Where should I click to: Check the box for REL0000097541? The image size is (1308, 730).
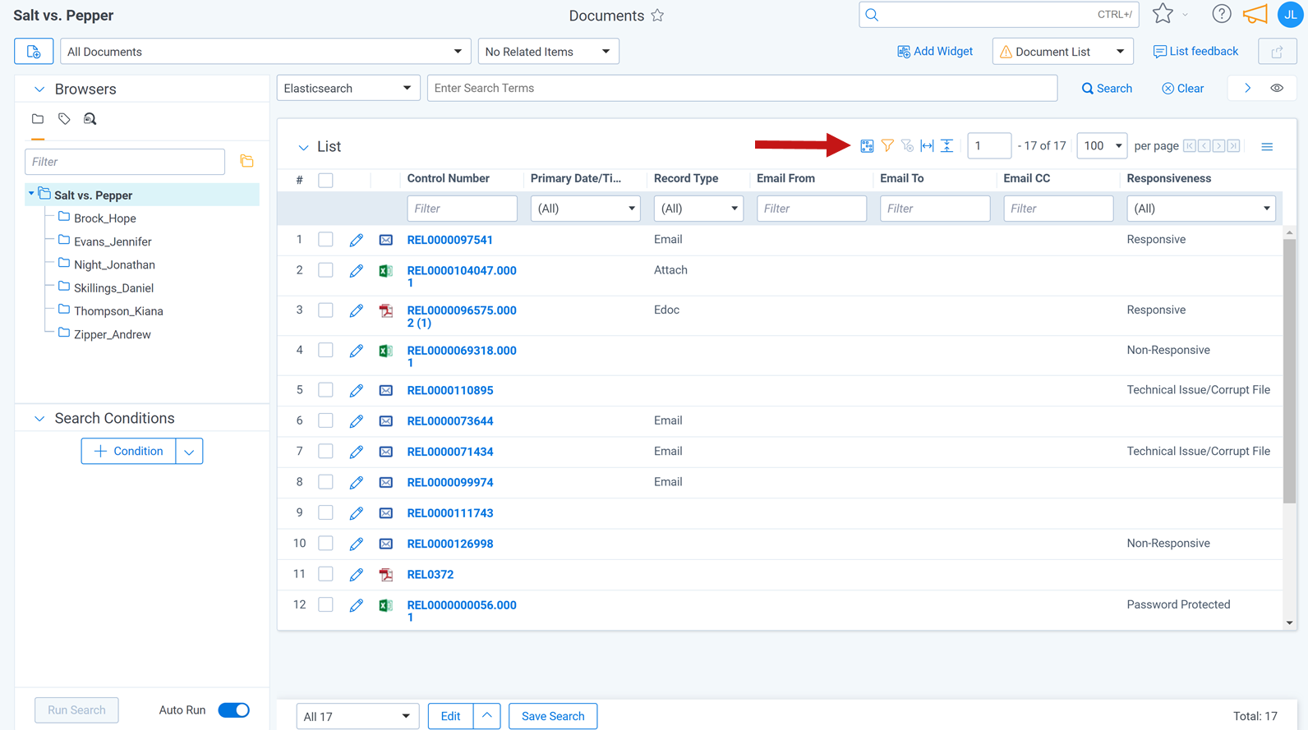[325, 240]
